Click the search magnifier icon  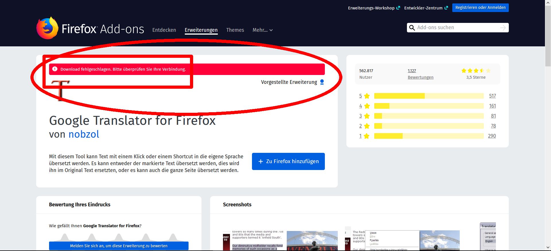(x=412, y=28)
